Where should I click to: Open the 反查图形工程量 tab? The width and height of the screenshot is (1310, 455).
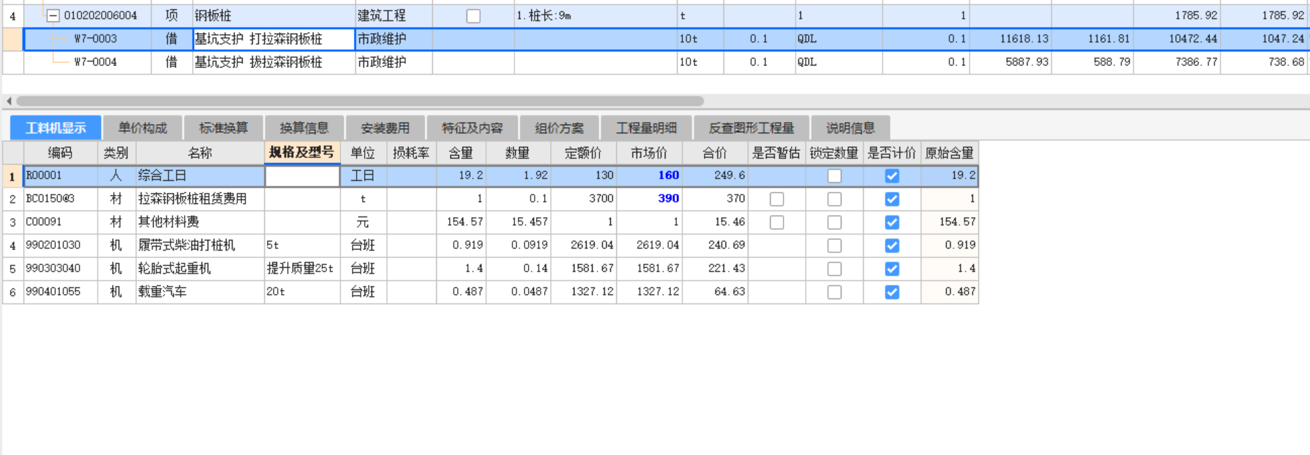tap(751, 128)
